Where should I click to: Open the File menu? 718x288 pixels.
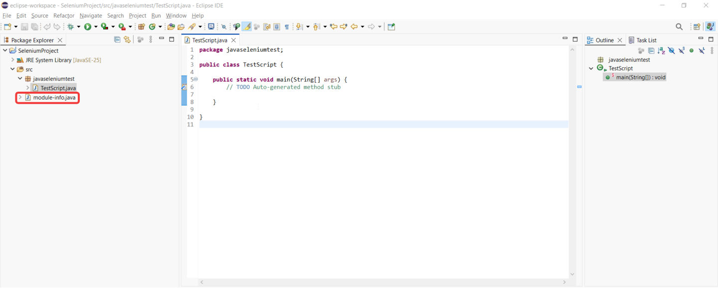point(7,16)
